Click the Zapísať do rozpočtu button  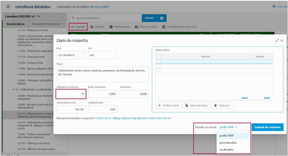coord(267,127)
